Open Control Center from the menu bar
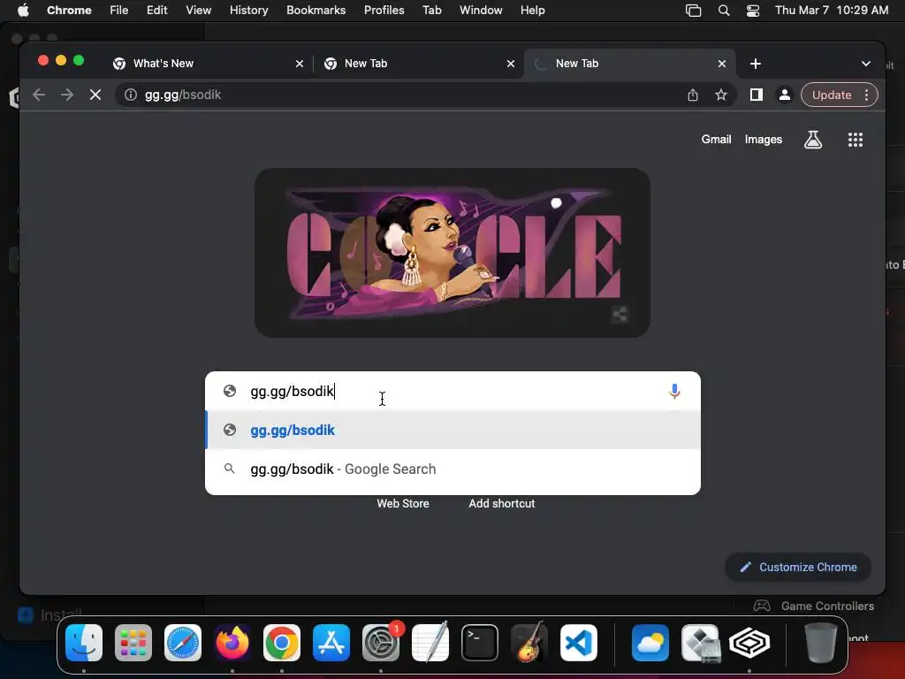Screen dimensions: 905x679 coord(753,10)
